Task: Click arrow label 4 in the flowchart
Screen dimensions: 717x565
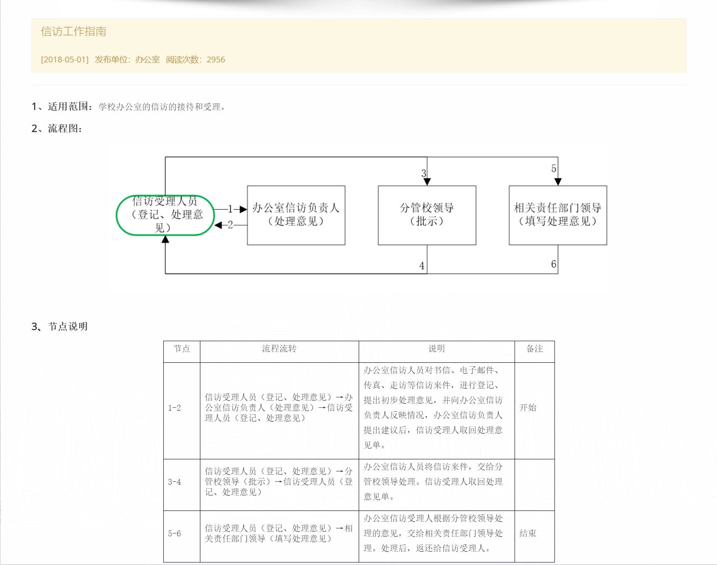Action: [422, 266]
